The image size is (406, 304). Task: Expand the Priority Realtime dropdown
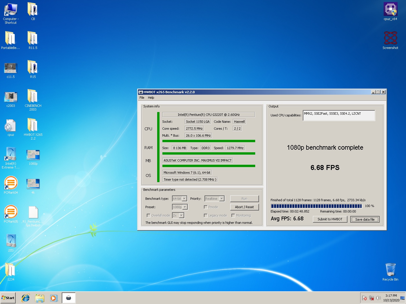point(222,199)
